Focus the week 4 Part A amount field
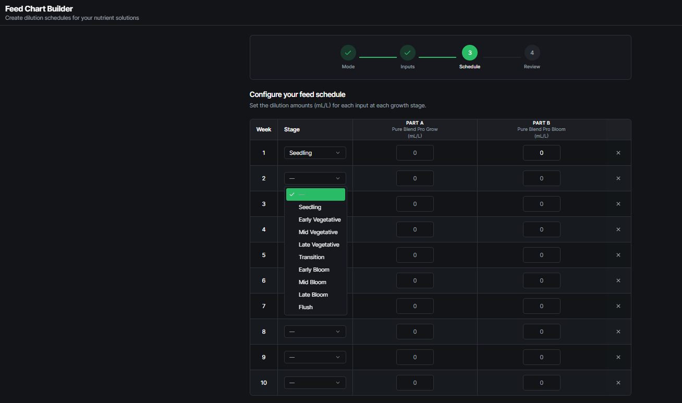The width and height of the screenshot is (682, 403). coord(415,229)
